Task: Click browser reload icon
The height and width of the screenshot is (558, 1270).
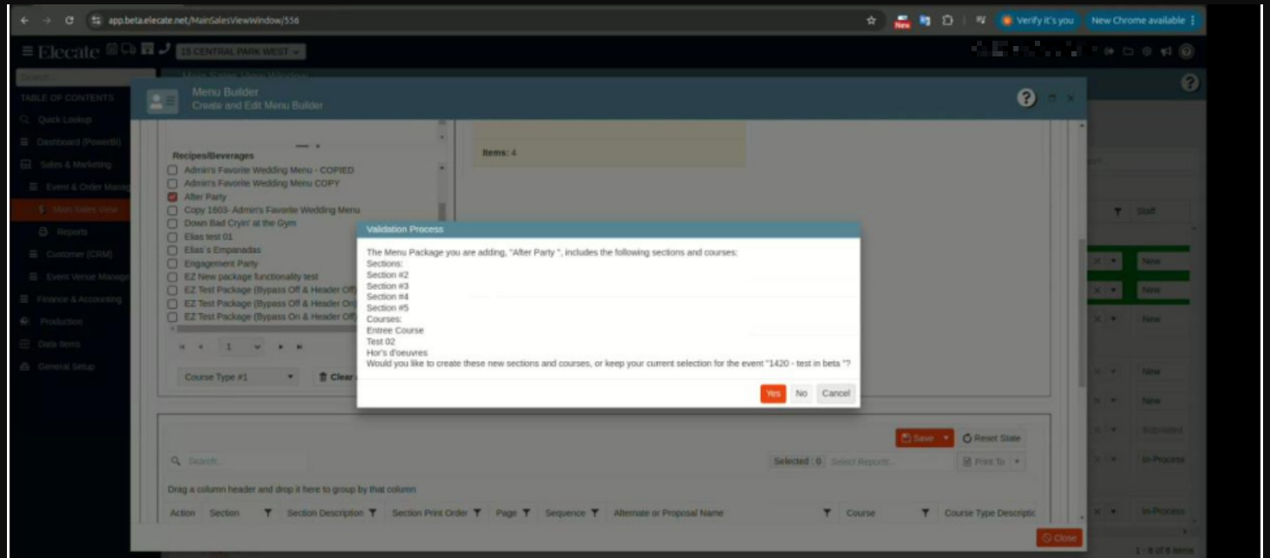Action: tap(69, 20)
